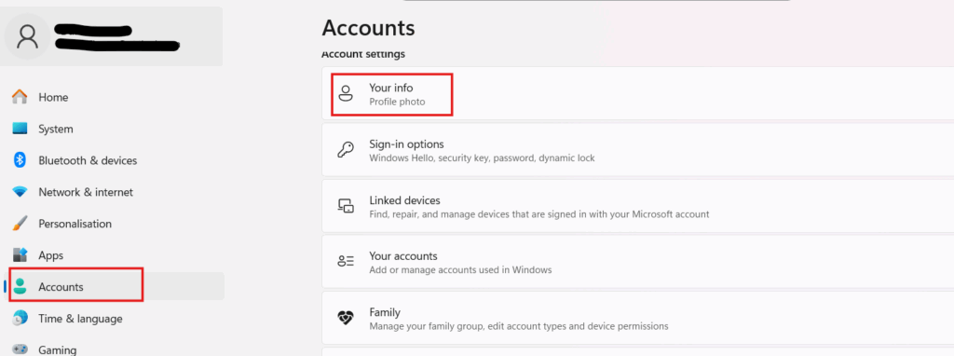Click the user profile avatar icon
Image resolution: width=954 pixels, height=356 pixels.
27,36
